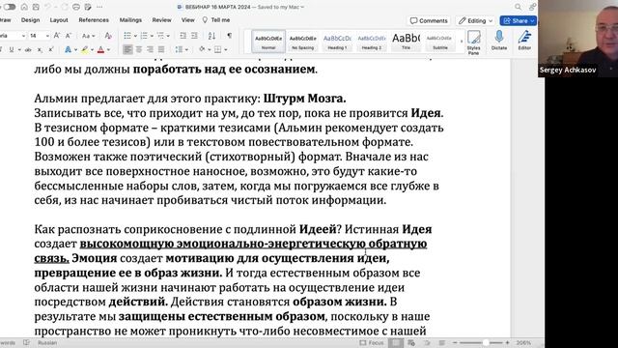Open the Editing mode dropdown
618x348 pixels.
(x=475, y=20)
